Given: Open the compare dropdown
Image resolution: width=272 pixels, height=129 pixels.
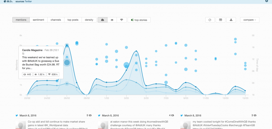Looking at the screenshot, I should 250,20.
